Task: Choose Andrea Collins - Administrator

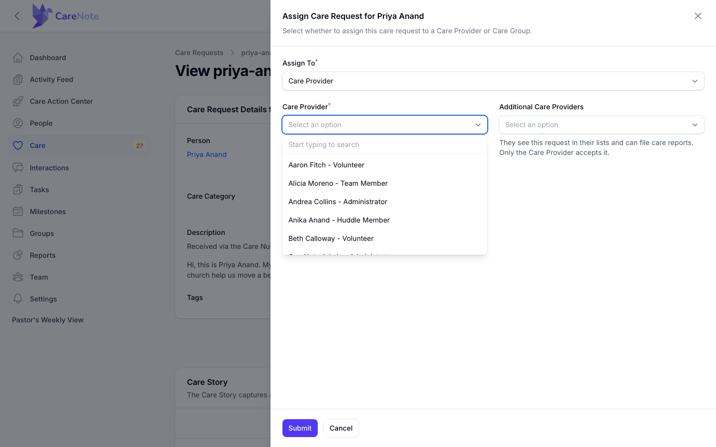Action: 385,202
